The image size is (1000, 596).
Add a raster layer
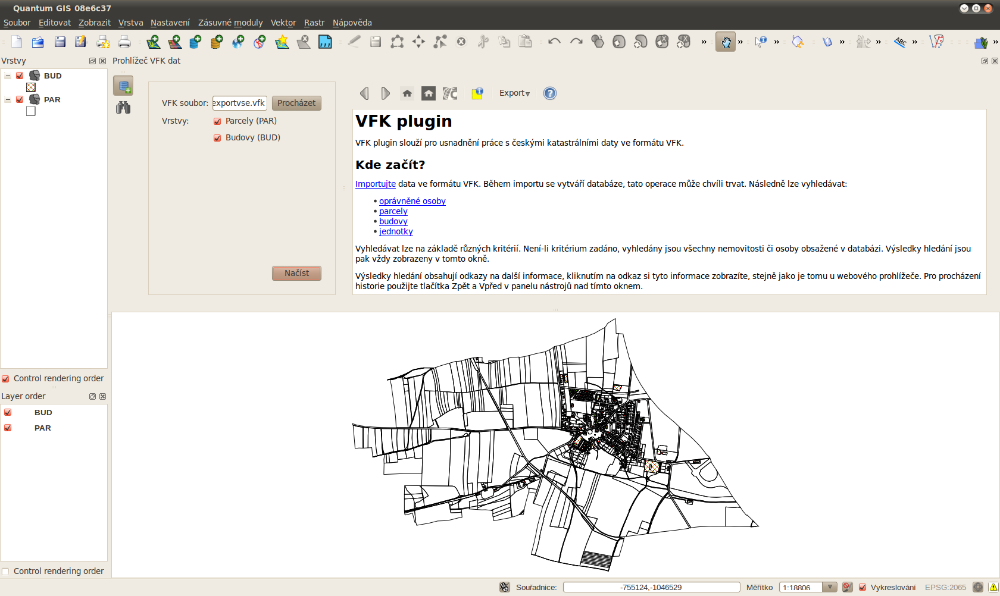174,42
